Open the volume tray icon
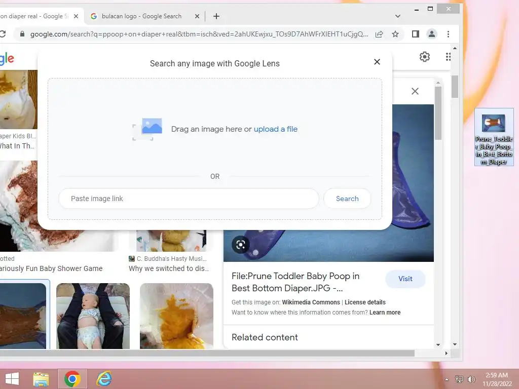Screen dimensions: 519x389 point(471,379)
